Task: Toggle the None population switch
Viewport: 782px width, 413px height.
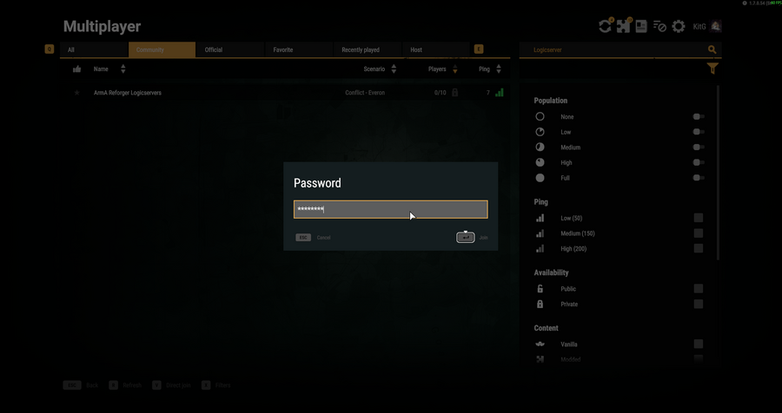Action: [x=699, y=116]
